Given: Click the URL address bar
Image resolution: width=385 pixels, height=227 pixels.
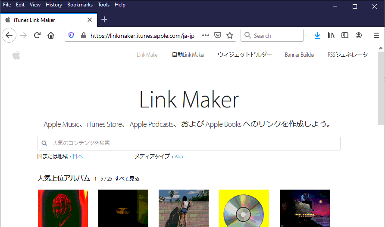Looking at the screenshot, I should click(x=142, y=36).
